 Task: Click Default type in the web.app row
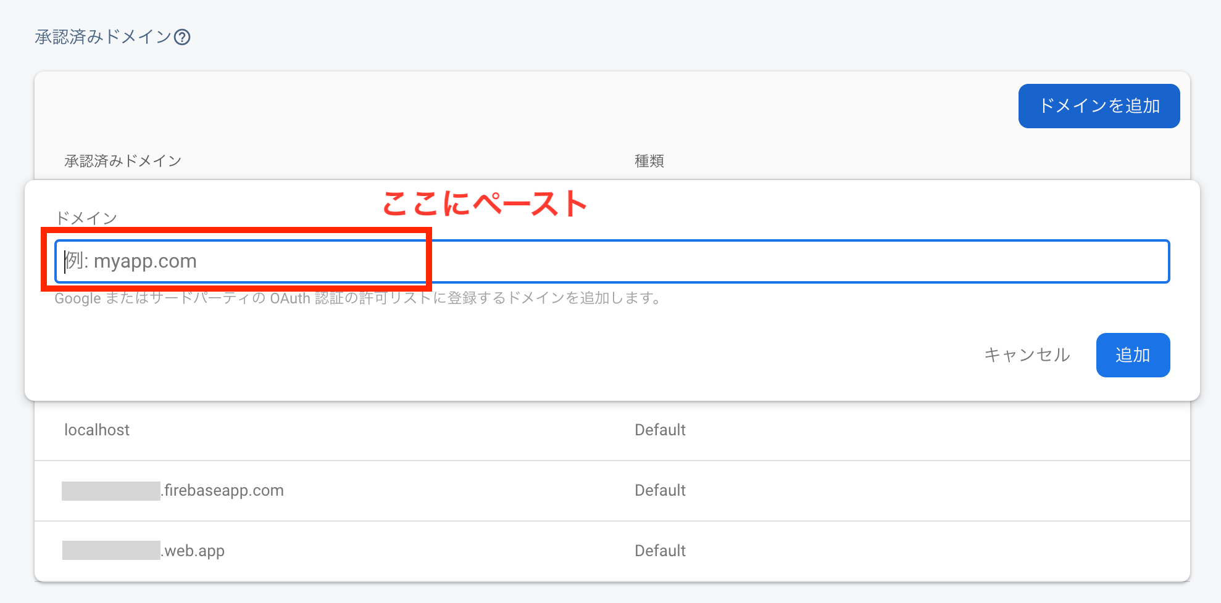(660, 551)
